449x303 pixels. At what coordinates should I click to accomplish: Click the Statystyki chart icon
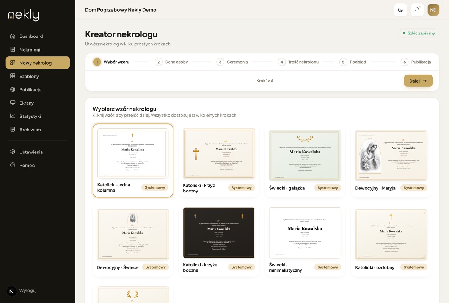pyautogui.click(x=13, y=116)
